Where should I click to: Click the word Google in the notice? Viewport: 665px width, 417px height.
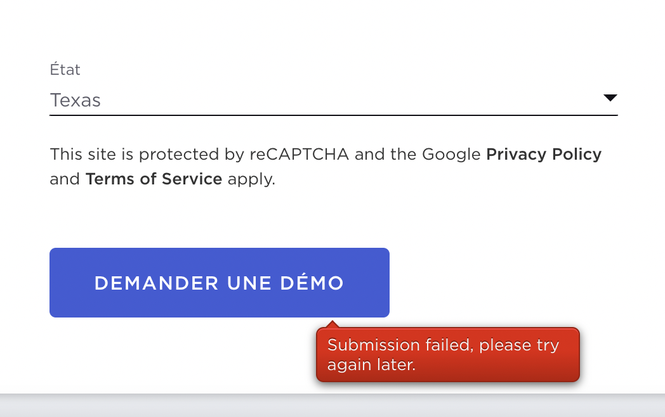pos(451,154)
